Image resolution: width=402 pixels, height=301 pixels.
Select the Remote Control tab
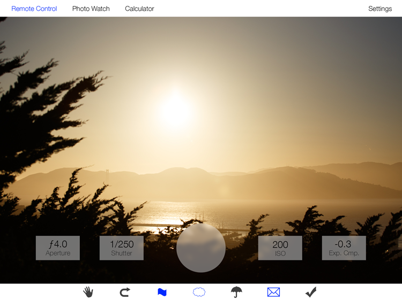tap(34, 9)
